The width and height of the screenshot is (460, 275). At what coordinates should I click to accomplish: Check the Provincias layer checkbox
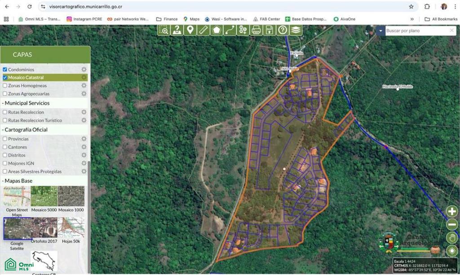(x=5, y=139)
